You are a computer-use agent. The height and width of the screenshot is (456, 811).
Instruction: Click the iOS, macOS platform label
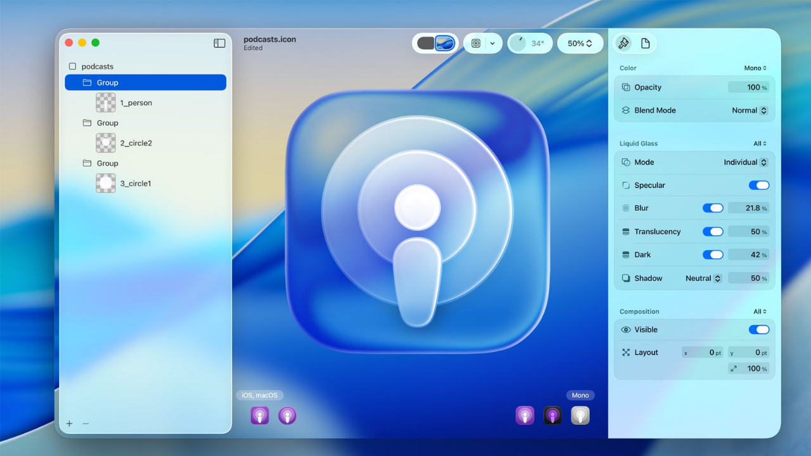(260, 395)
